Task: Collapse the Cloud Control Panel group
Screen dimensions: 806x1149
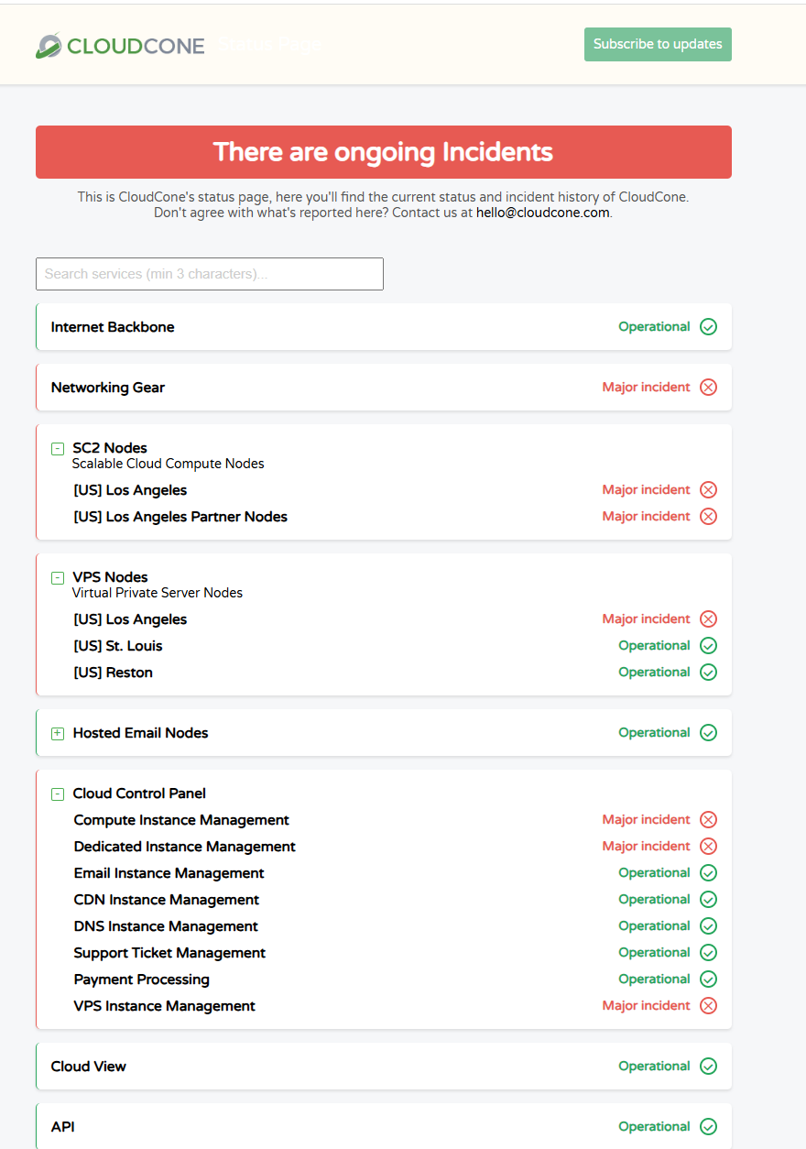Action: (58, 794)
